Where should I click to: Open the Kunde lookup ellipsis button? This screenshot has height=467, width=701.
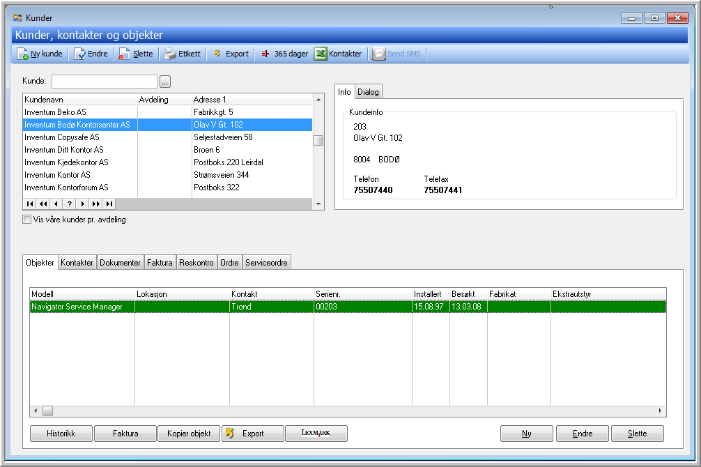tap(165, 81)
